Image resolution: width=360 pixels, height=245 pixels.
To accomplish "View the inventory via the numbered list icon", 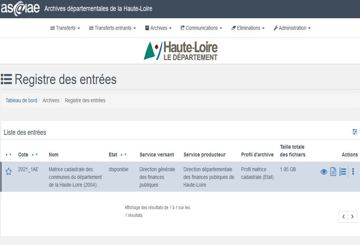I will (343, 171).
